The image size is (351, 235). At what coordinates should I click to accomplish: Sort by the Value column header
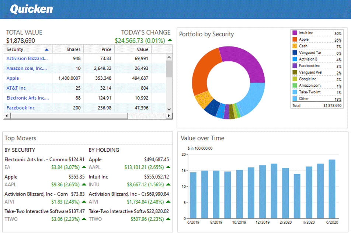133,49
